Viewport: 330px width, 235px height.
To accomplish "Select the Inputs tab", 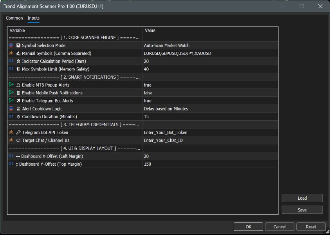I will pyautogui.click(x=33, y=18).
